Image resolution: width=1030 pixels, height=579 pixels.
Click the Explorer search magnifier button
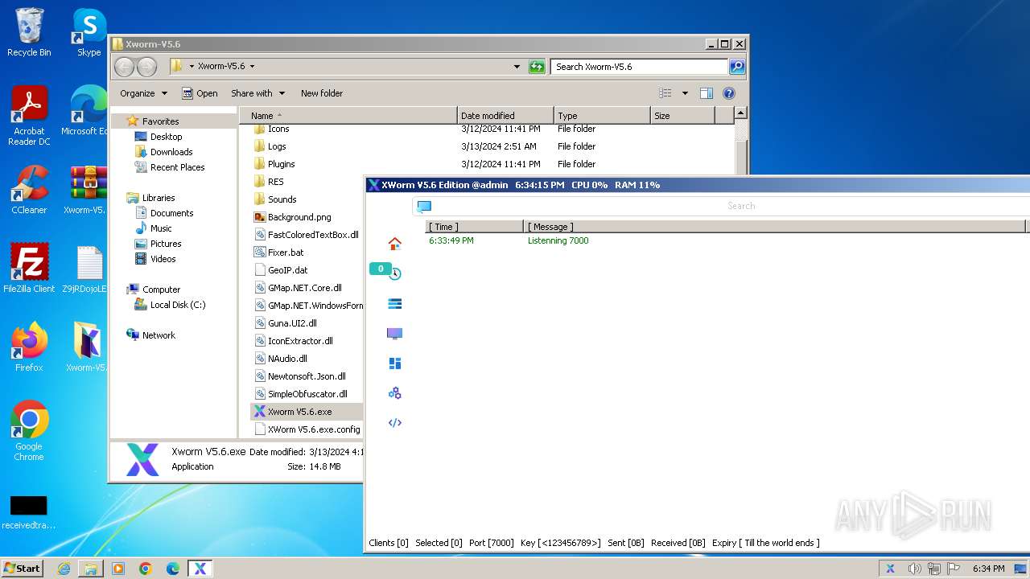coord(736,67)
